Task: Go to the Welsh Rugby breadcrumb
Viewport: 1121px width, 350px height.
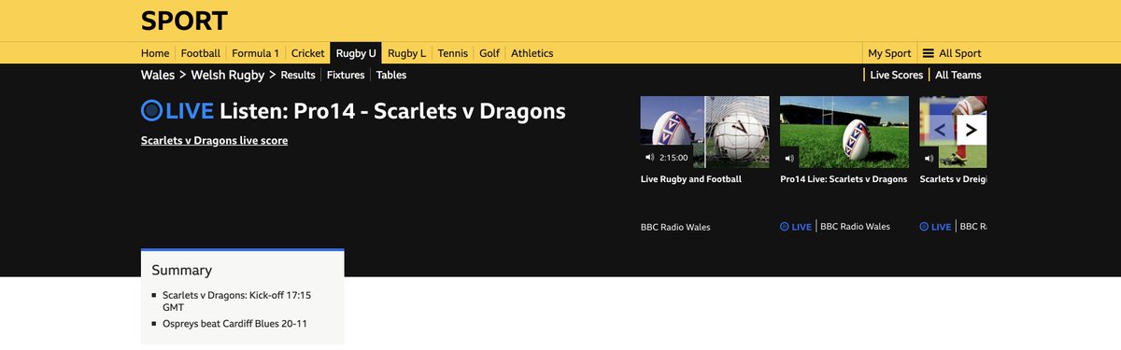Action: (x=228, y=75)
